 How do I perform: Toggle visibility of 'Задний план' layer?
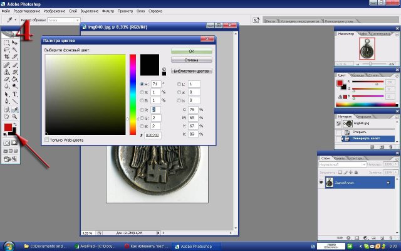coord(321,183)
